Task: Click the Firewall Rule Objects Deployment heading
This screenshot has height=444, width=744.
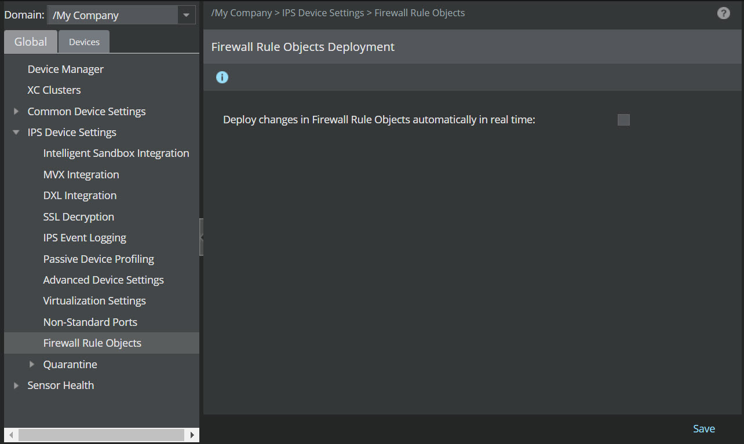Action: pyautogui.click(x=303, y=47)
